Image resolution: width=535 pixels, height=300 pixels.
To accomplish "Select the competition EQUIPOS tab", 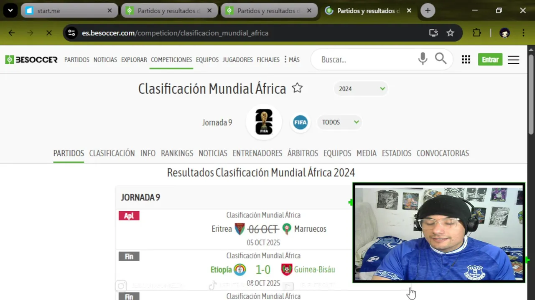I will (337, 153).
